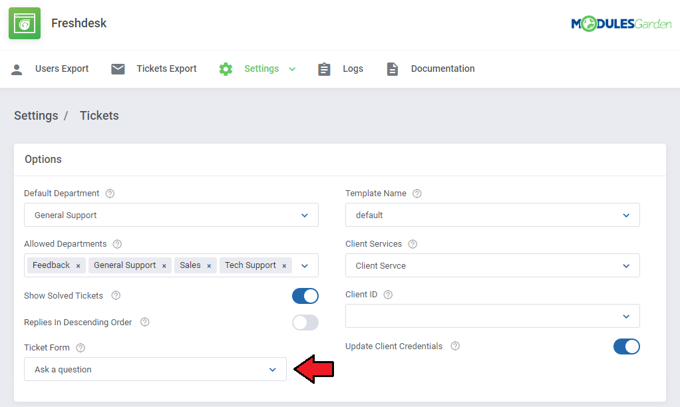Image resolution: width=680 pixels, height=407 pixels.
Task: Open the empty Client ID dropdown
Action: 492,316
